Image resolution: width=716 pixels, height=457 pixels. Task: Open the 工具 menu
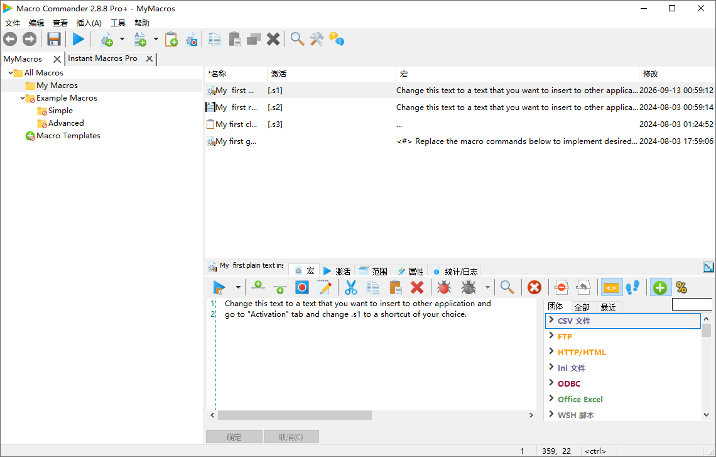pyautogui.click(x=118, y=23)
